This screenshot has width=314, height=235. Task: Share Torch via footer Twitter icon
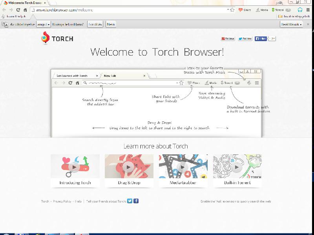coord(130,201)
